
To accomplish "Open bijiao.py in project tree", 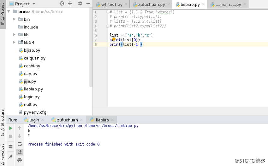I will pos(29,50).
